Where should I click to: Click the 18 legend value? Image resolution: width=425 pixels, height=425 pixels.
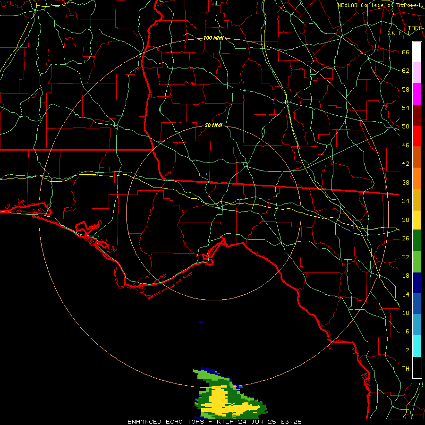pyautogui.click(x=406, y=276)
